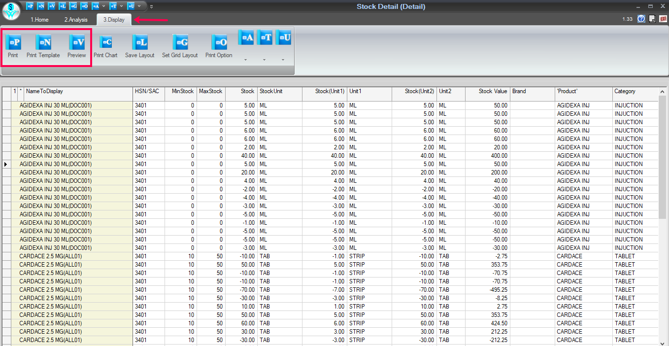Screen dimensions: 669x346
Task: Click the large T icon in ribbon
Action: point(265,37)
